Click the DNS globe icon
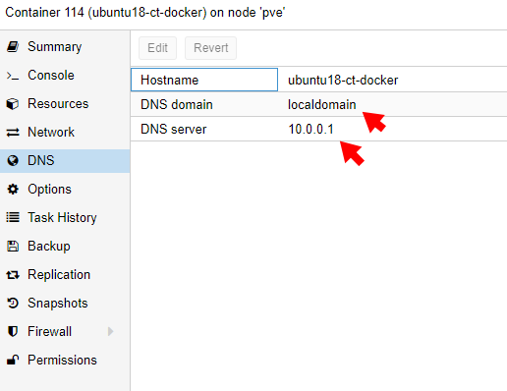Screen dimensions: 507x391 point(13,161)
